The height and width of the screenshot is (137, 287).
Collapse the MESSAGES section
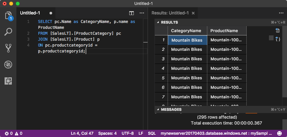tap(158, 109)
